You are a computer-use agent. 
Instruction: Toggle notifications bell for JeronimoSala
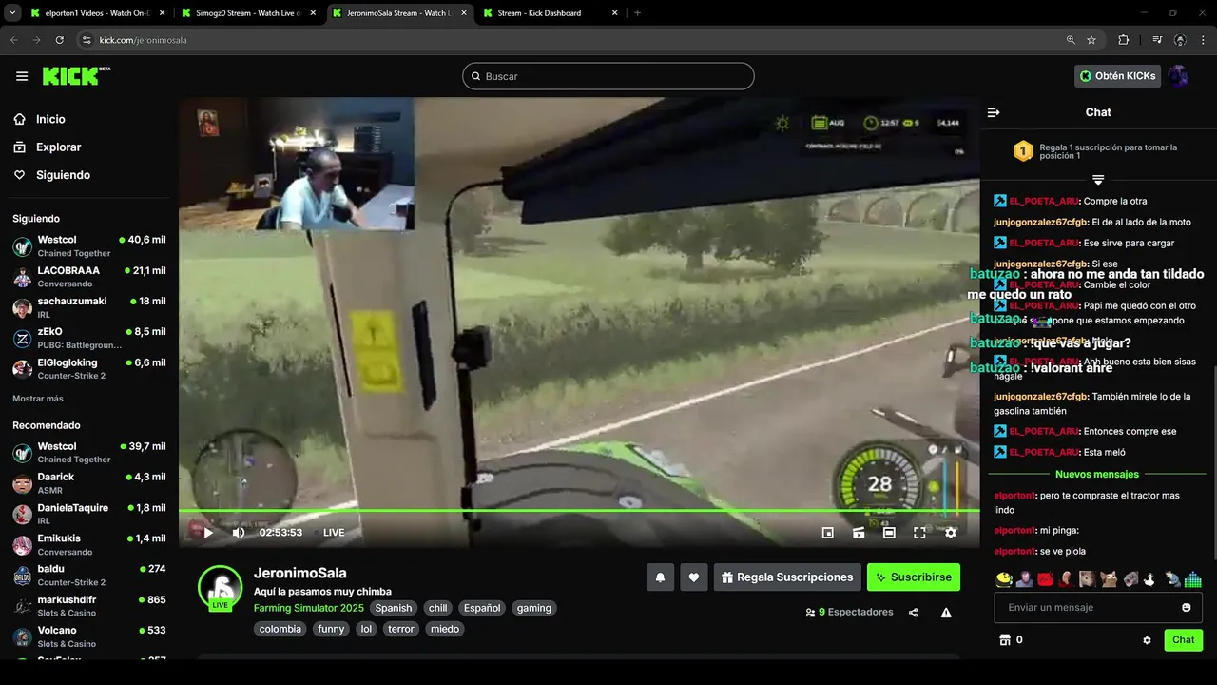[x=660, y=577]
